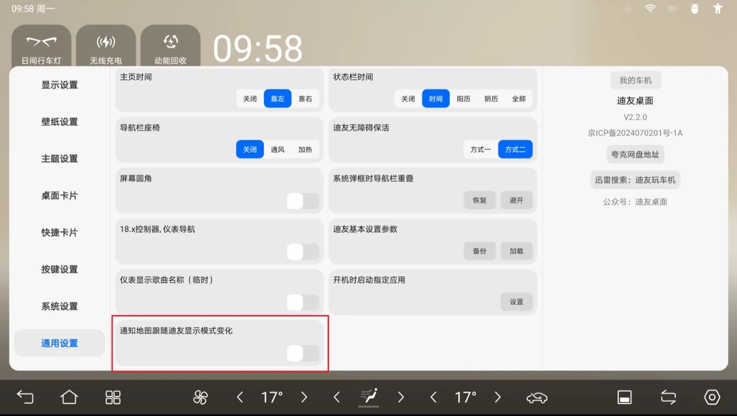
Task: Tap the back arrow icon
Action: click(25, 397)
